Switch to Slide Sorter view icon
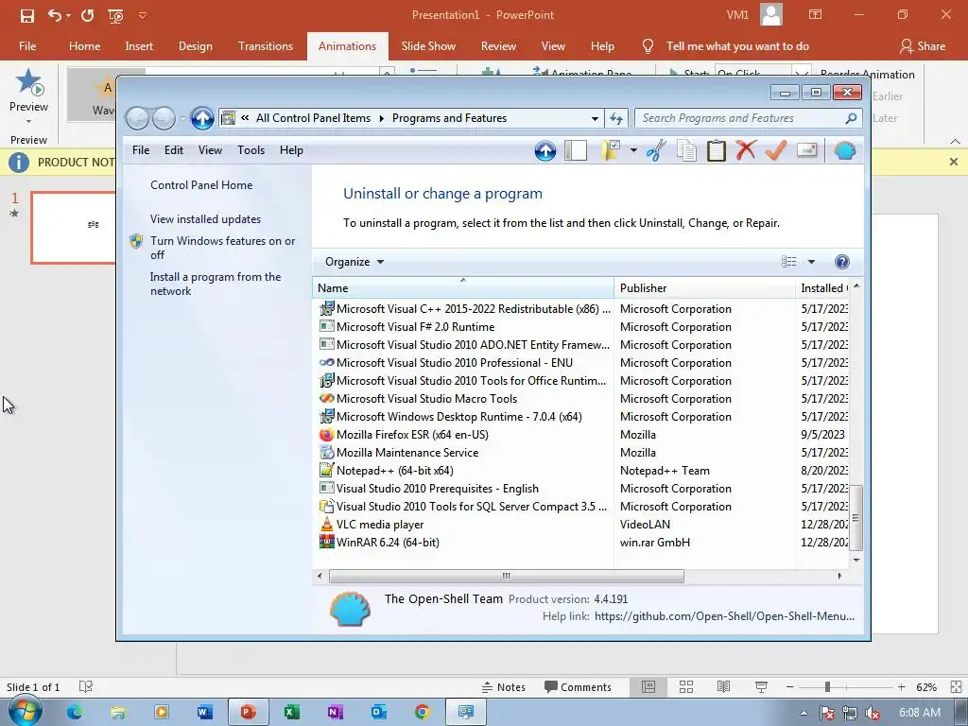Viewport: 968px width, 726px height. coord(686,687)
